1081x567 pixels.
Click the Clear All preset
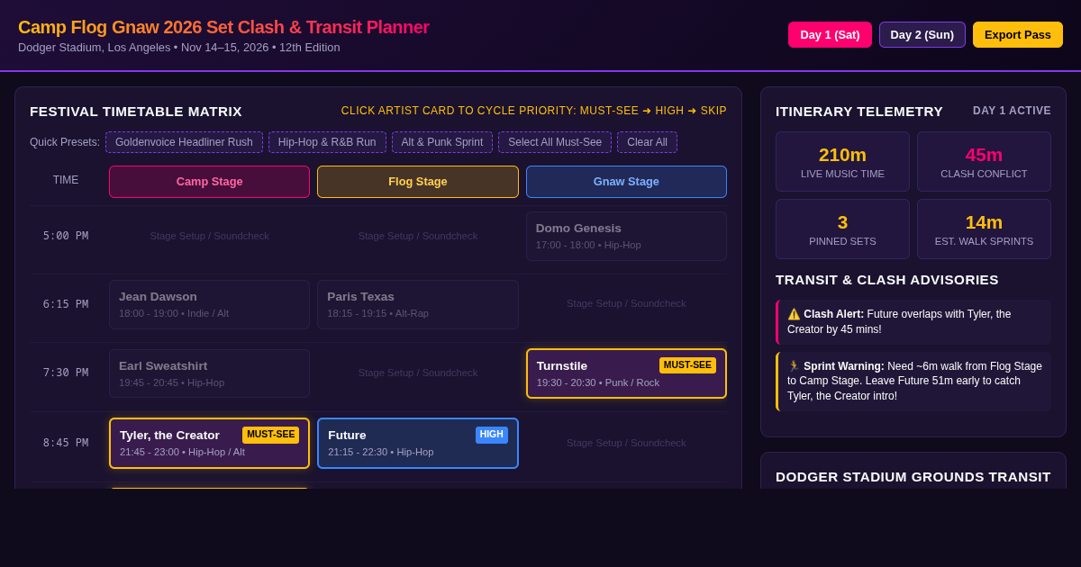647,142
